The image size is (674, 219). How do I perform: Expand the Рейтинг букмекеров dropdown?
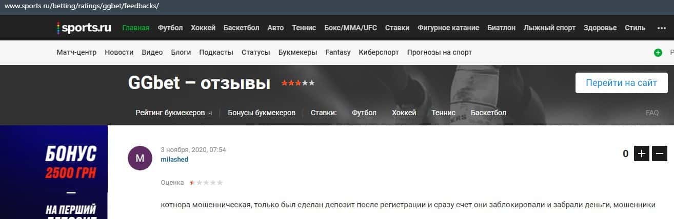(210, 113)
